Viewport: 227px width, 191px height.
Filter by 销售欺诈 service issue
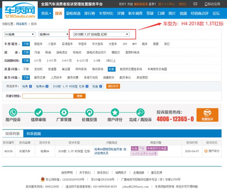tap(109, 78)
